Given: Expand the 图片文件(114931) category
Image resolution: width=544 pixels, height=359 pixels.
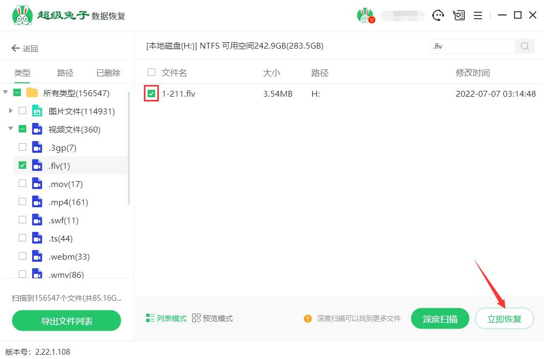Looking at the screenshot, I should pos(11,111).
